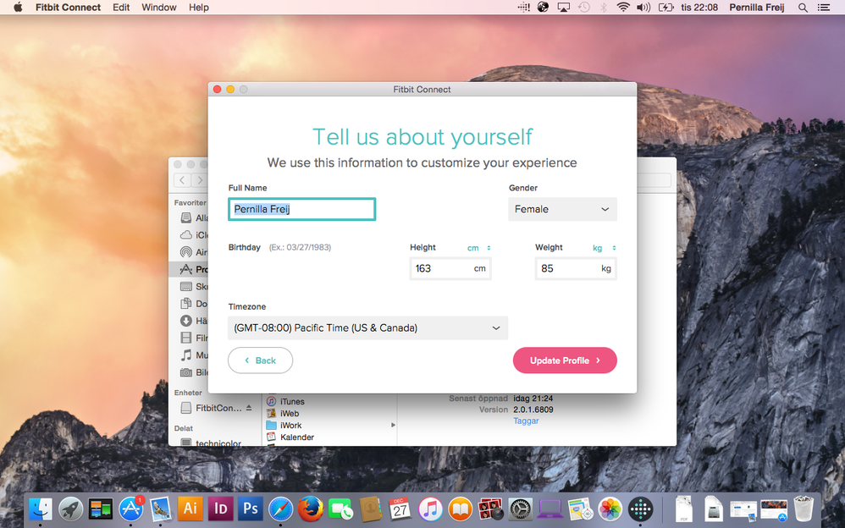Image resolution: width=845 pixels, height=528 pixels.
Task: Eject the FitbitCon... device in Finder sidebar
Action: (x=249, y=408)
